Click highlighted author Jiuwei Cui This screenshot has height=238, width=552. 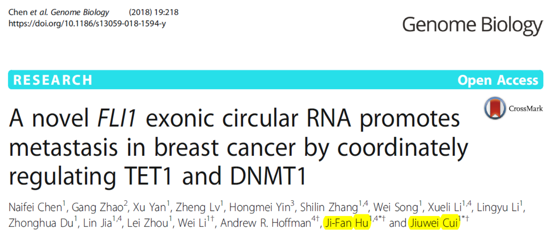434,223
